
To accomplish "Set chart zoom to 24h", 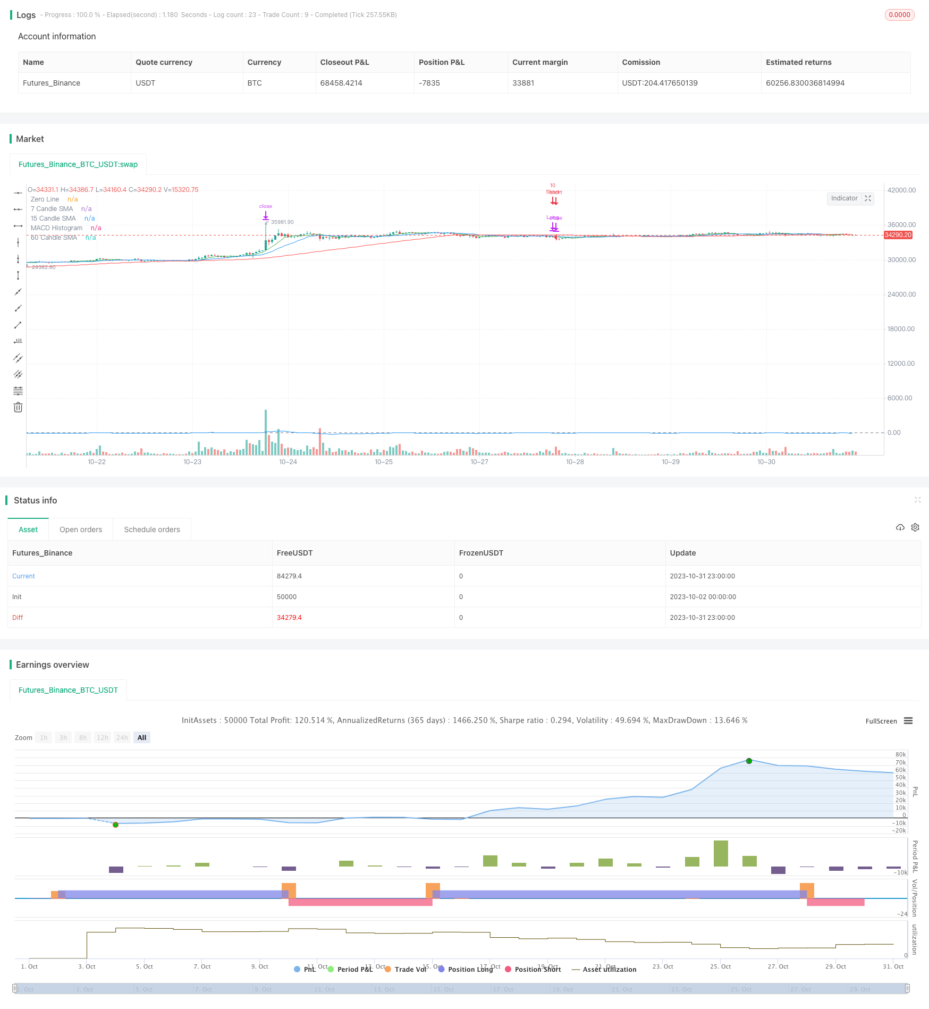I will (x=122, y=737).
